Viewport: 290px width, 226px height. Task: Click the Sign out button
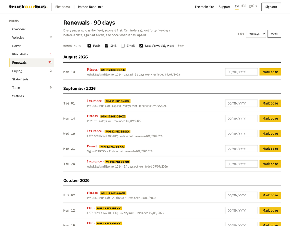click(x=271, y=7)
